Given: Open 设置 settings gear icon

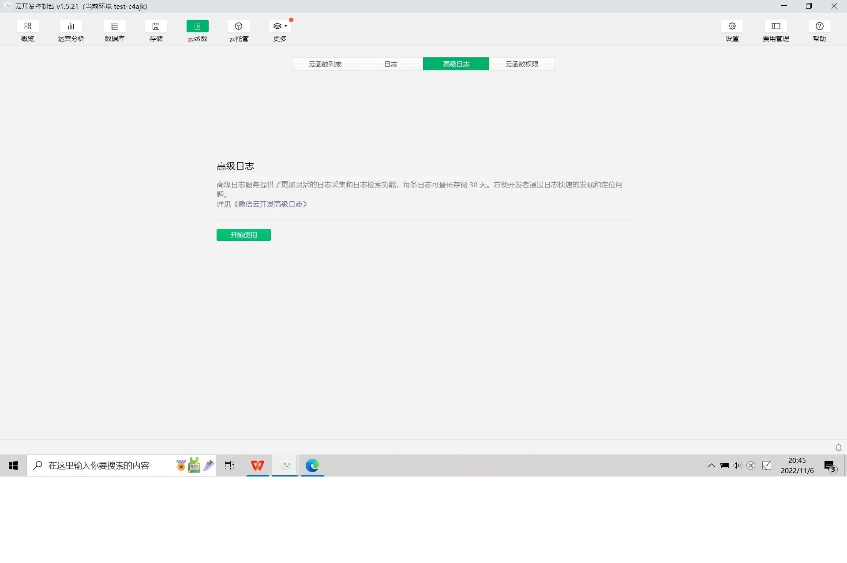Looking at the screenshot, I should pos(732,26).
